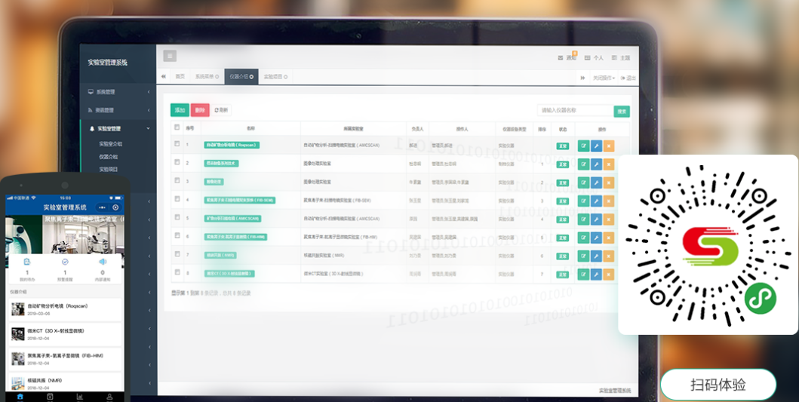
Task: Expand 资讯管理 in the sidebar
Action: pyautogui.click(x=118, y=110)
